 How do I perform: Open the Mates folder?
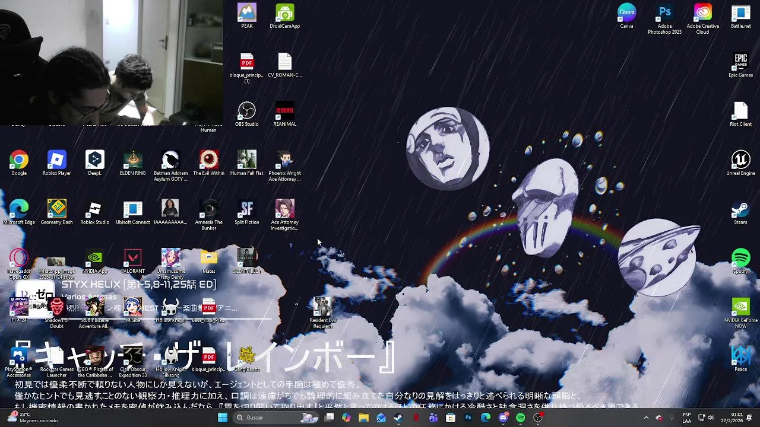tap(209, 262)
